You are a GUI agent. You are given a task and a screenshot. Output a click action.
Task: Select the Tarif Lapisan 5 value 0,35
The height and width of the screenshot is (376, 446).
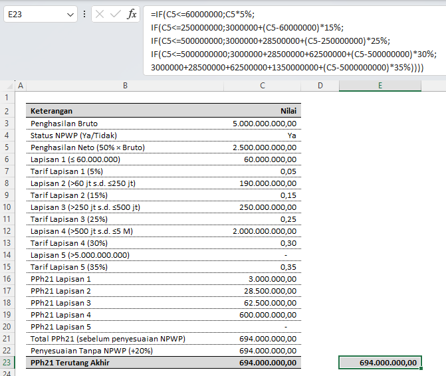tap(263, 266)
